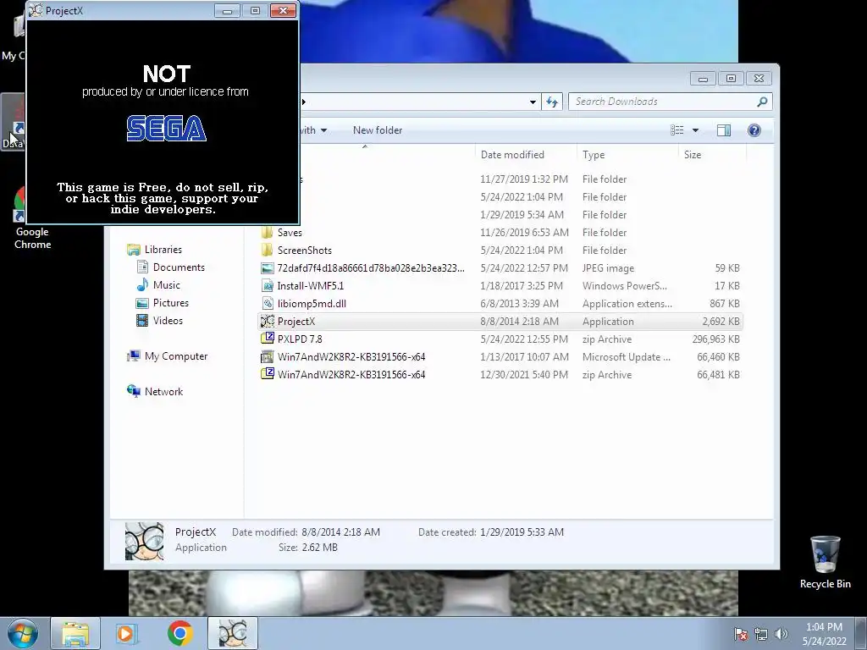Image resolution: width=867 pixels, height=650 pixels.
Task: Open the view options dropdown arrow
Action: 696,130
